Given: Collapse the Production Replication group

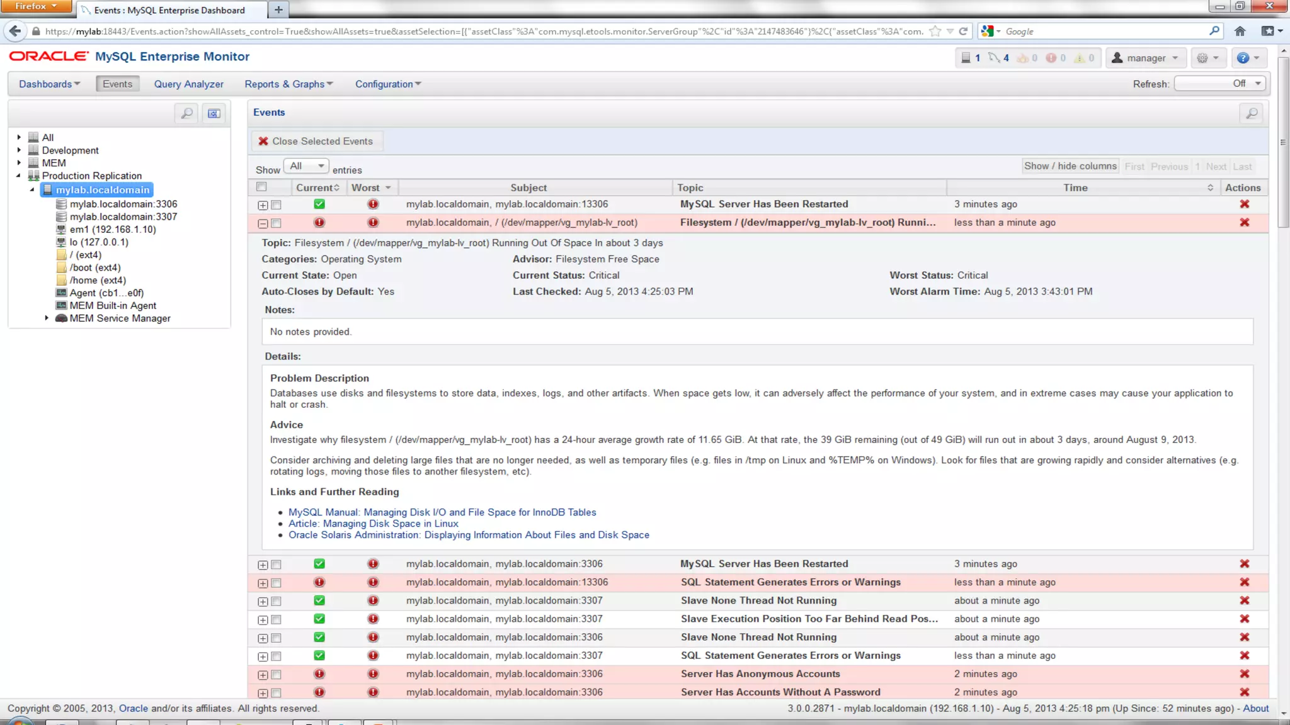Looking at the screenshot, I should click(x=19, y=176).
